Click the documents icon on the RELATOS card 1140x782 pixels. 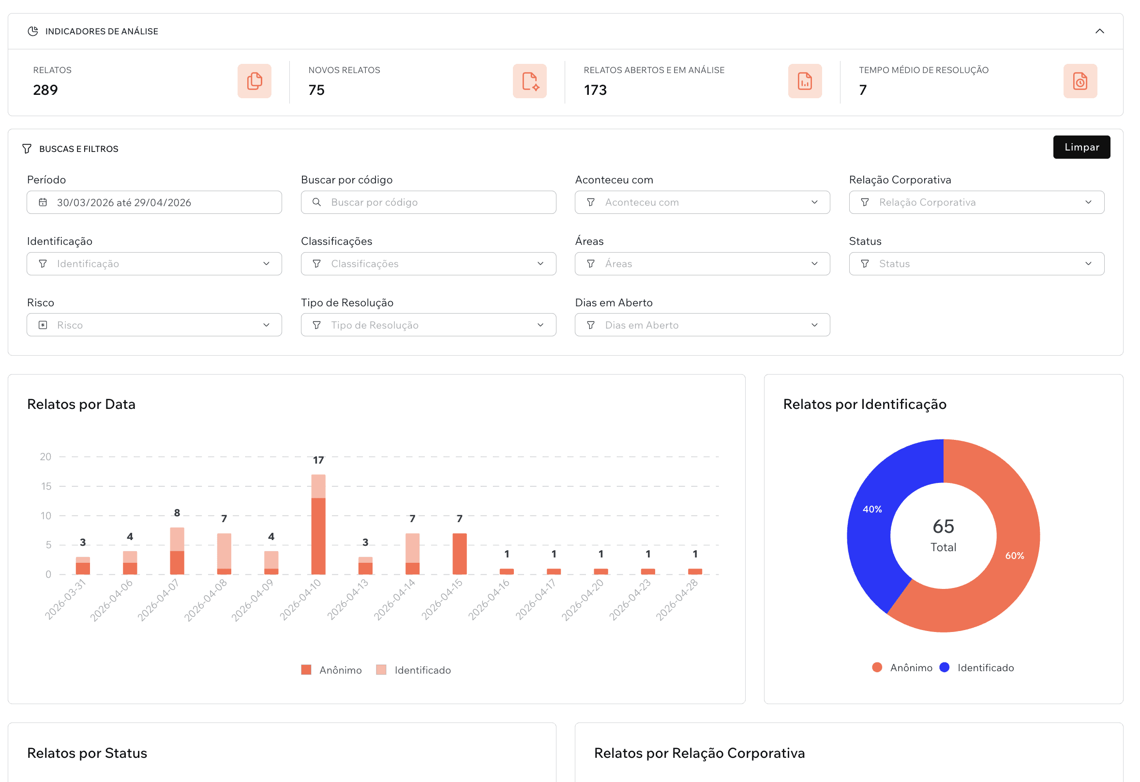pyautogui.click(x=254, y=81)
